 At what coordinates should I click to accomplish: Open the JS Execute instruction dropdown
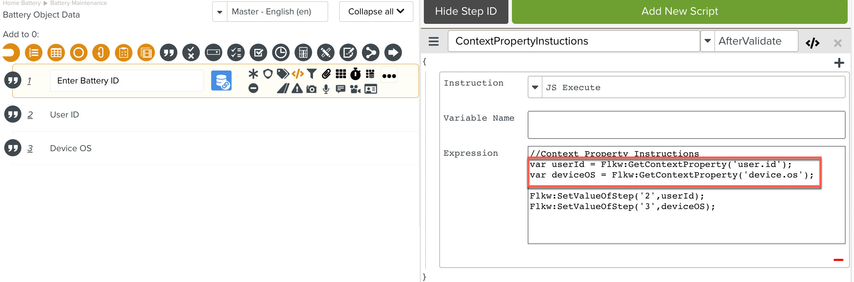[x=535, y=87]
